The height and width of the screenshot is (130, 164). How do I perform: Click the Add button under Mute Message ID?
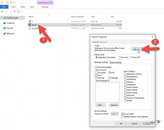pos(101,105)
